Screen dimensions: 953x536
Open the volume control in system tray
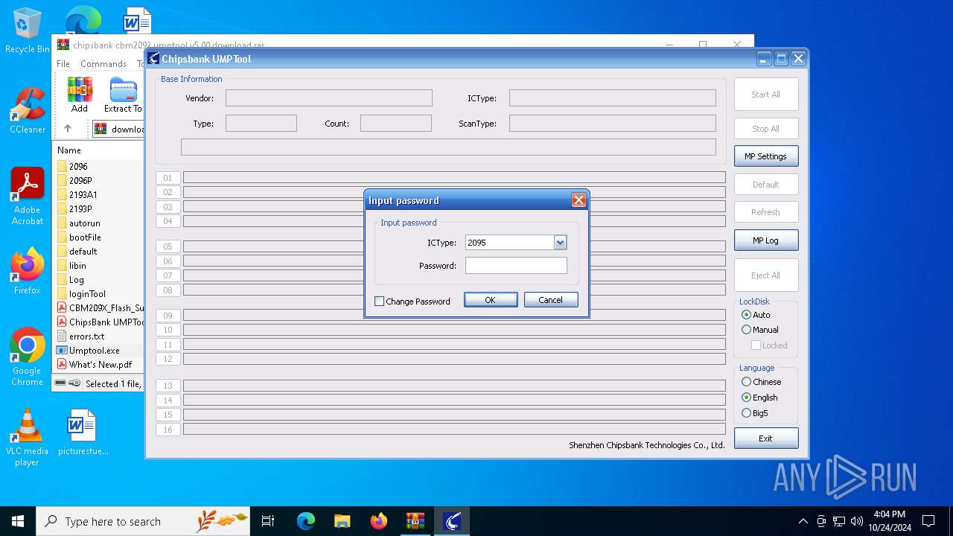click(857, 521)
